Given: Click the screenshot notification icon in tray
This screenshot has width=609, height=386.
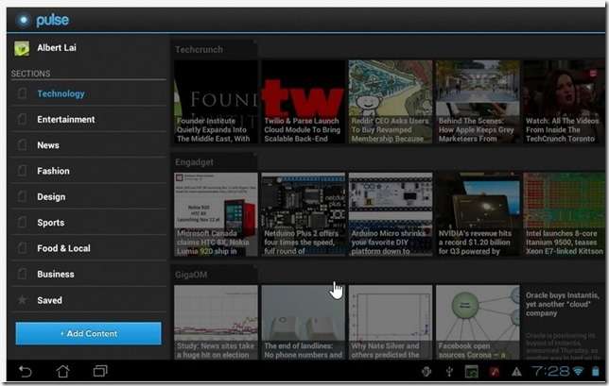Looking at the screenshot, I should pos(472,372).
